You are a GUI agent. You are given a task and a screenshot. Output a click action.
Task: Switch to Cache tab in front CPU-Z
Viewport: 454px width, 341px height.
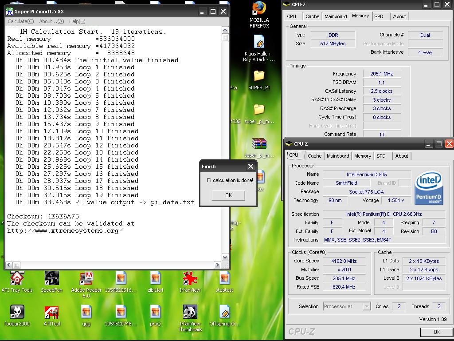point(314,156)
